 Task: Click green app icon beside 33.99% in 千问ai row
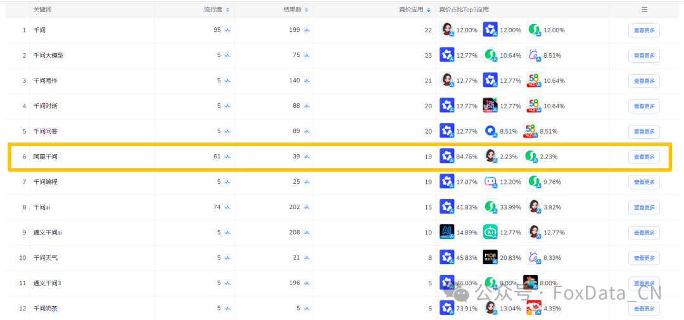pos(490,207)
